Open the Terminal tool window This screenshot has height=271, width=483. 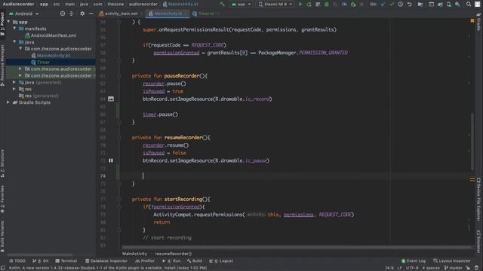(x=66, y=261)
